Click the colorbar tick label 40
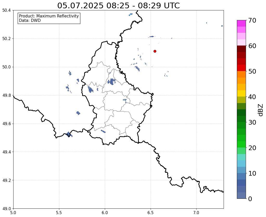This screenshot has height=217, width=266. [x=252, y=97]
